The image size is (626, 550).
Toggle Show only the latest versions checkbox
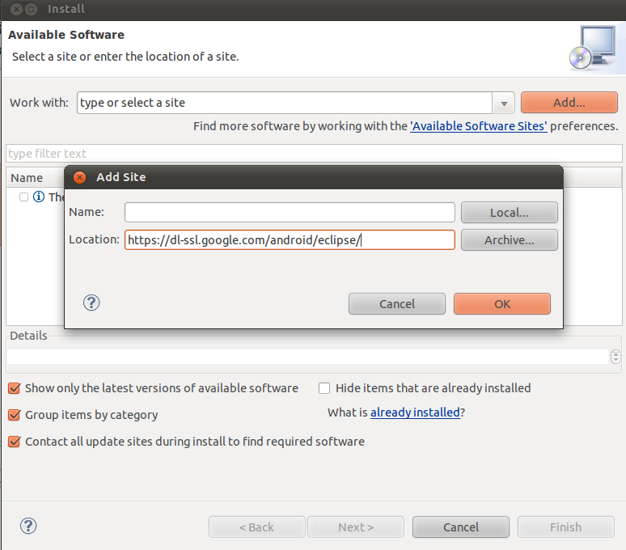point(15,388)
